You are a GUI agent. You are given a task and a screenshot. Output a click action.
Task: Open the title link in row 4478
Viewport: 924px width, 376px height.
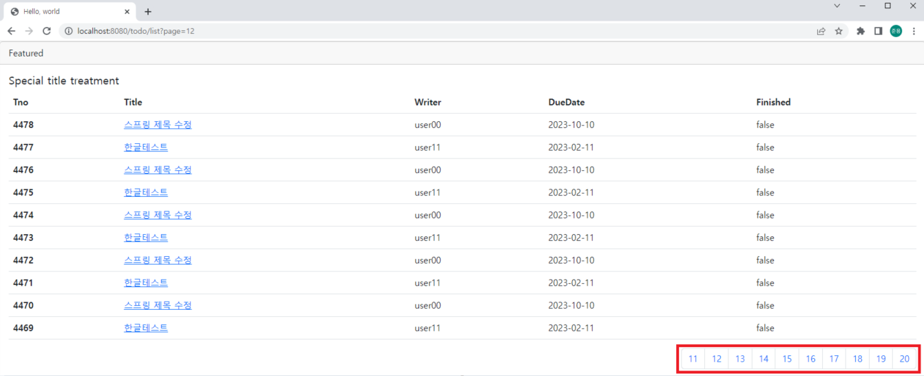coord(158,125)
